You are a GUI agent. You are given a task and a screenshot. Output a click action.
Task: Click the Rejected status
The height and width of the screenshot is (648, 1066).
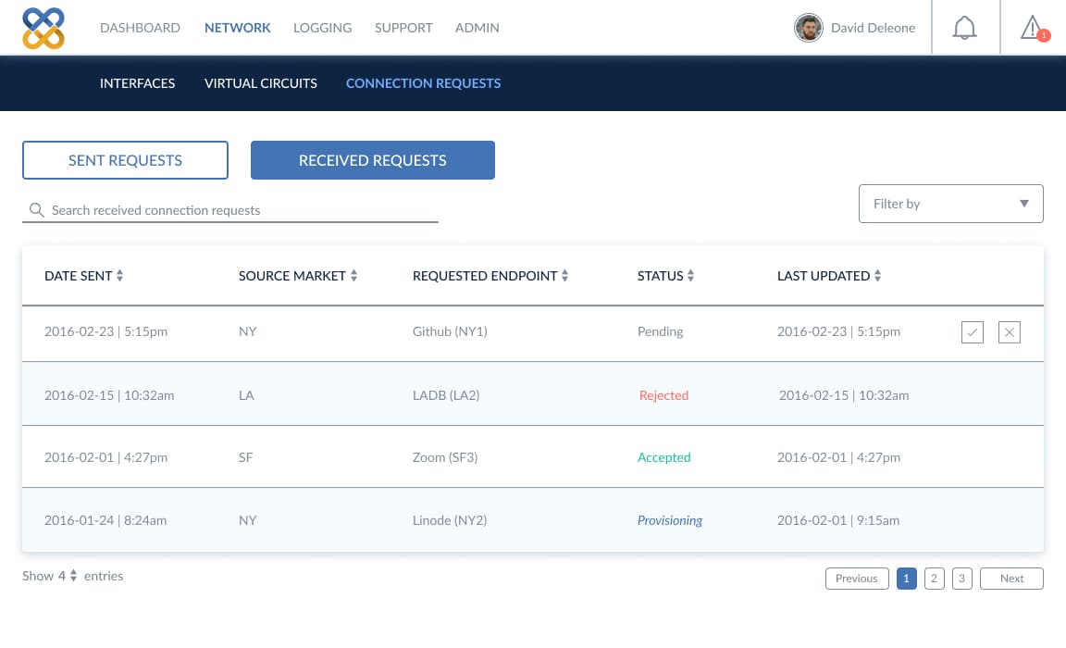(x=663, y=395)
